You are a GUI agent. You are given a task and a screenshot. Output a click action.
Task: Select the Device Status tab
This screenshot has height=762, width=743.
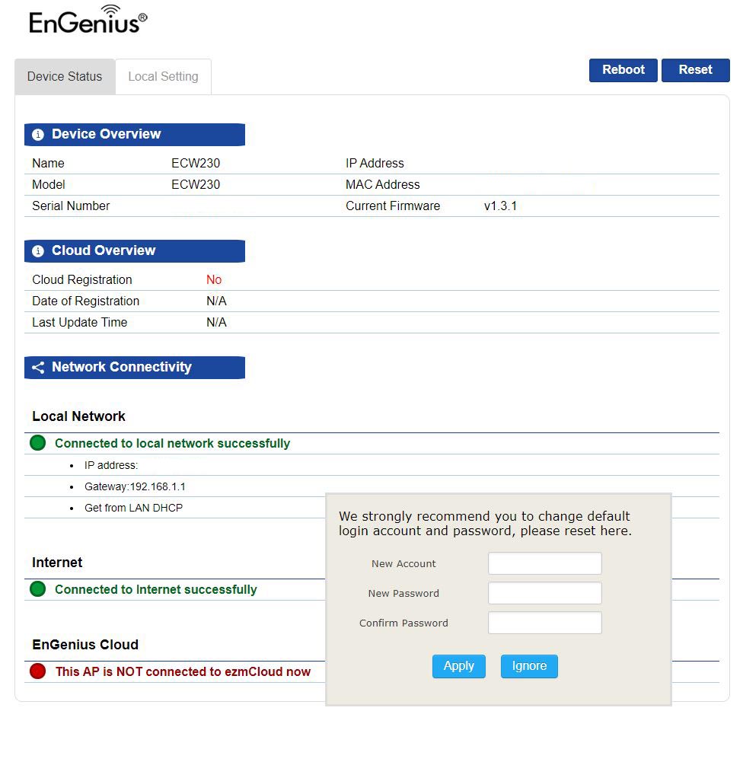65,77
